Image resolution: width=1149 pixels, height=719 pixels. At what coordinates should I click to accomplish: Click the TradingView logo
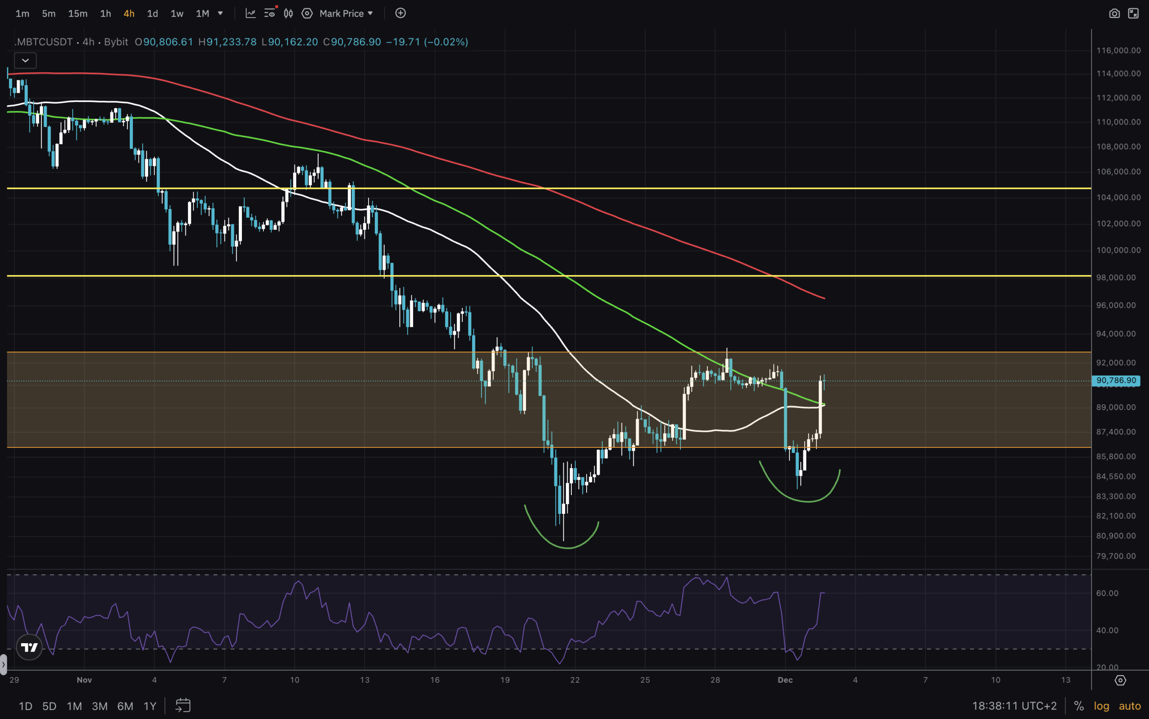[29, 647]
